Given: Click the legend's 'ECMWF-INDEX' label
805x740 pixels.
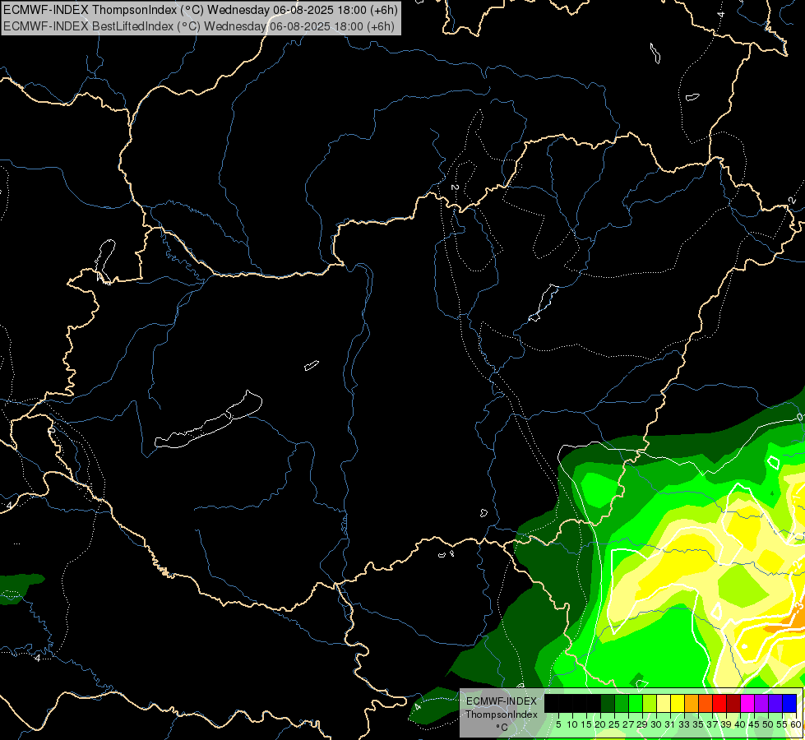Looking at the screenshot, I should pyautogui.click(x=502, y=701).
